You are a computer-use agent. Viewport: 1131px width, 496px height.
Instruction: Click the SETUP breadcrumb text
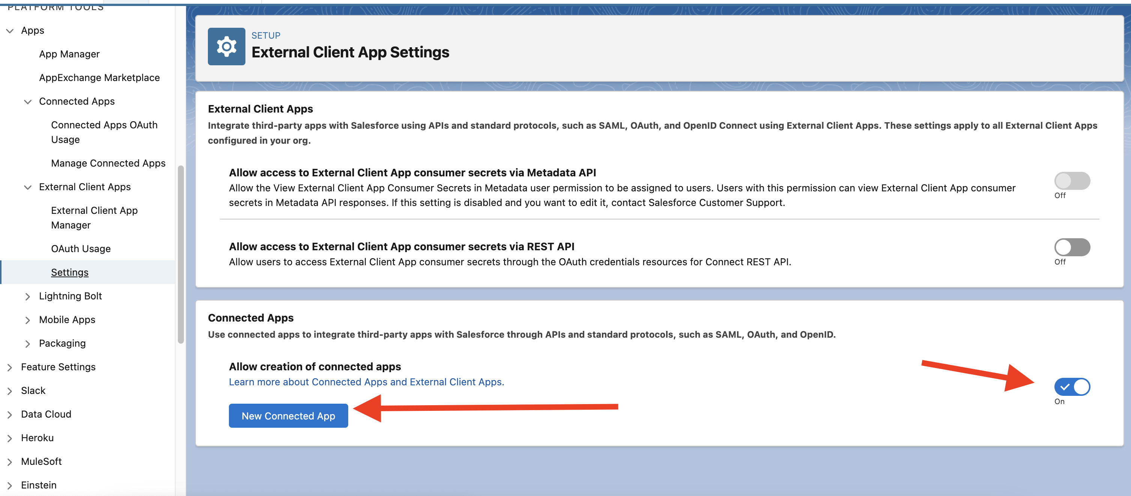266,36
